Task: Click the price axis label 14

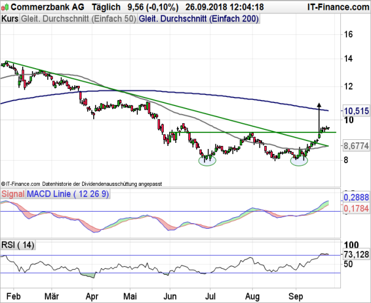Action: [348, 58]
